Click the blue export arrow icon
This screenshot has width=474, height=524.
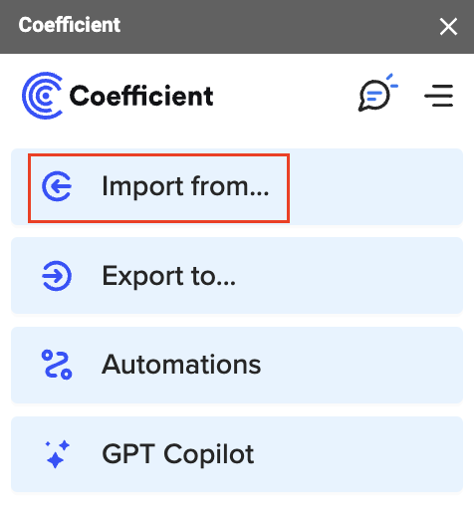click(x=57, y=276)
